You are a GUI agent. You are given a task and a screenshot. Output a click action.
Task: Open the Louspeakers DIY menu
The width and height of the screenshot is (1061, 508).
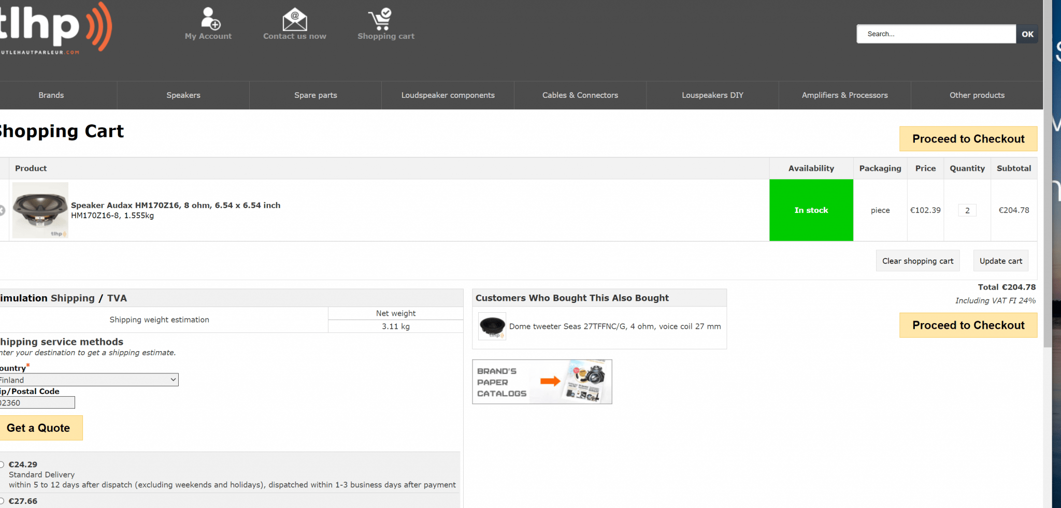[x=712, y=95]
